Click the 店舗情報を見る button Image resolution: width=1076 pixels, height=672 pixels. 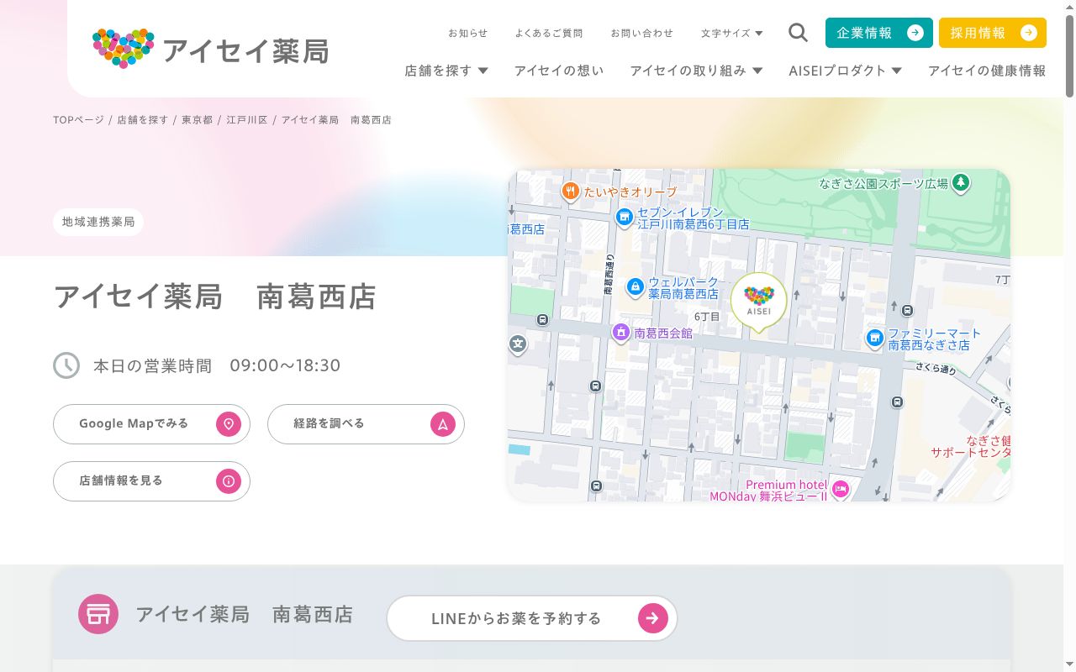(x=151, y=481)
